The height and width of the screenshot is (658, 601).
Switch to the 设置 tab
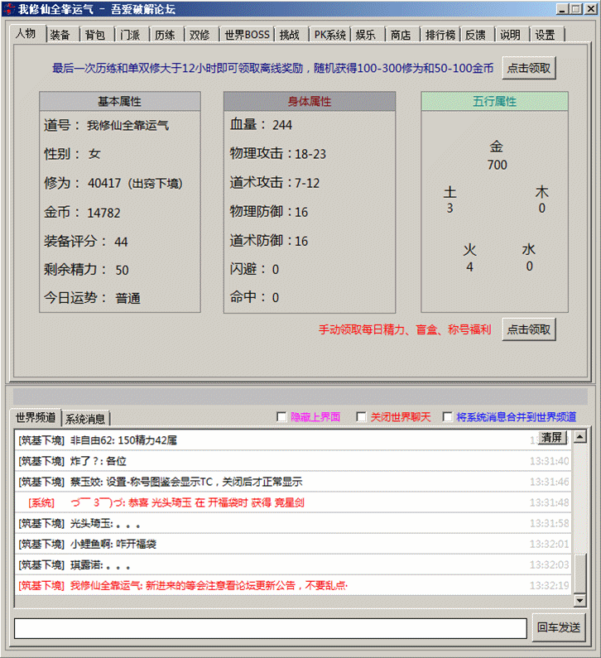tap(545, 35)
